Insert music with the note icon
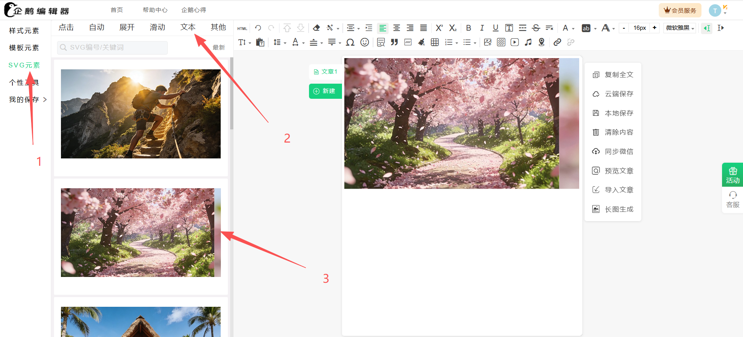 click(528, 42)
